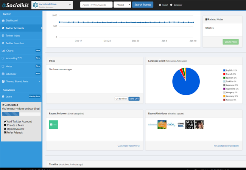Click the Spanish green legend swatch
Viewport: 246px width, 170px height.
pyautogui.click(x=224, y=78)
